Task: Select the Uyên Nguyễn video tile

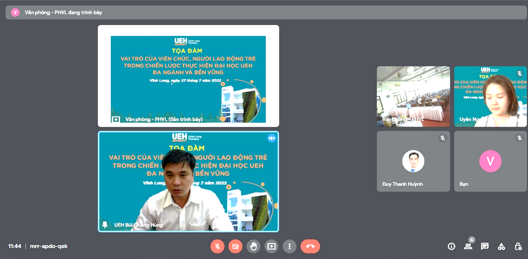Action: tap(490, 96)
